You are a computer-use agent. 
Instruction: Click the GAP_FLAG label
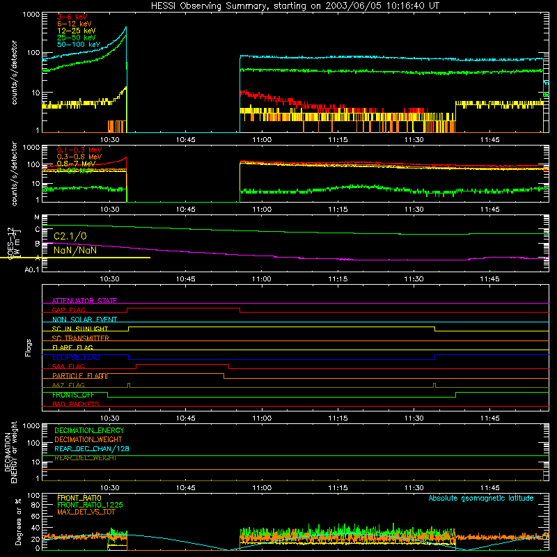point(68,310)
